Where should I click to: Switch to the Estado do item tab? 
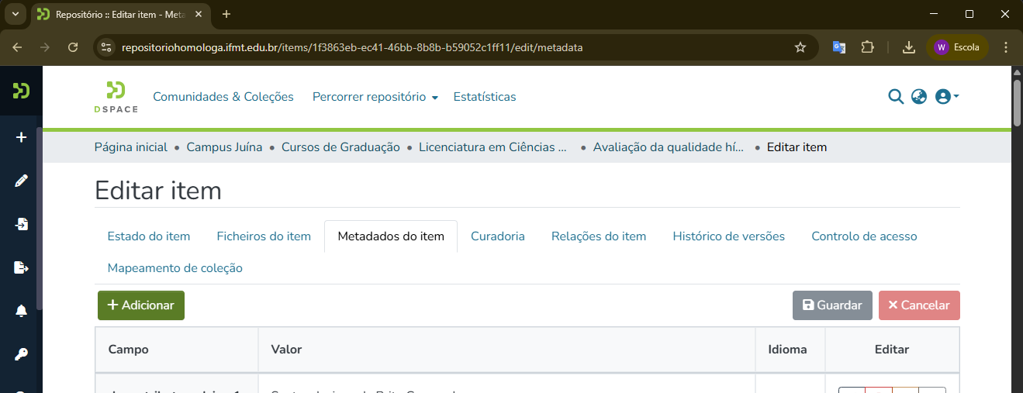(x=149, y=236)
